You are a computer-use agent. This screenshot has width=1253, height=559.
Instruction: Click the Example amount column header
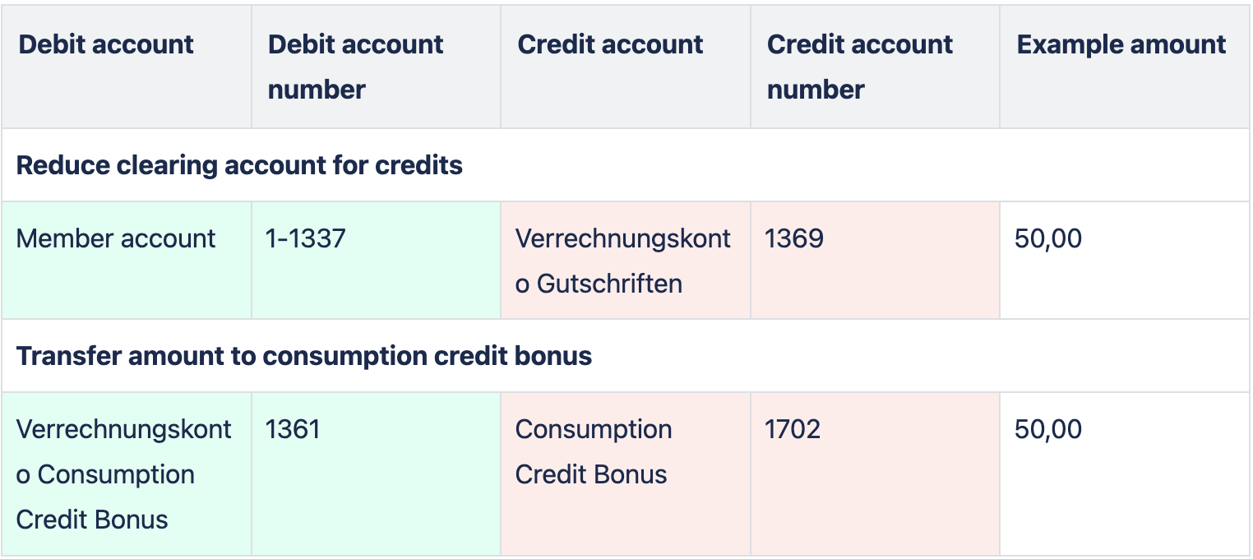click(1125, 67)
